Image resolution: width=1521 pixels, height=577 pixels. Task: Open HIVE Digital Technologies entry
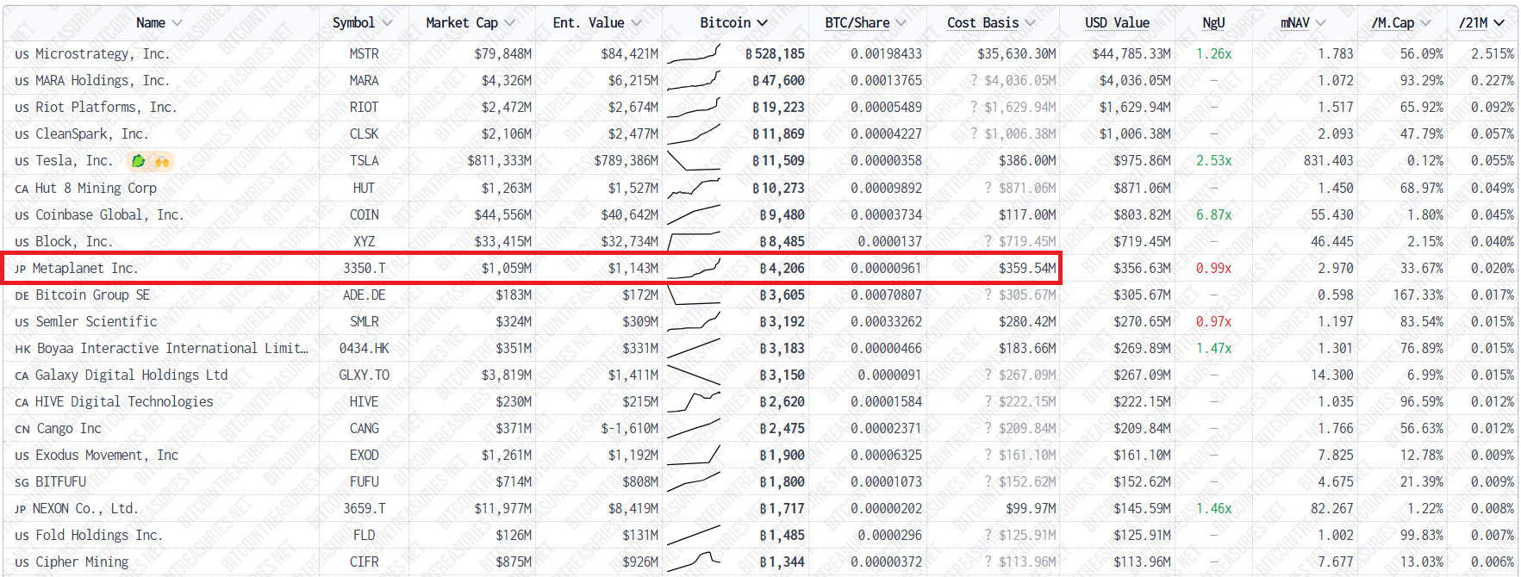click(x=123, y=401)
